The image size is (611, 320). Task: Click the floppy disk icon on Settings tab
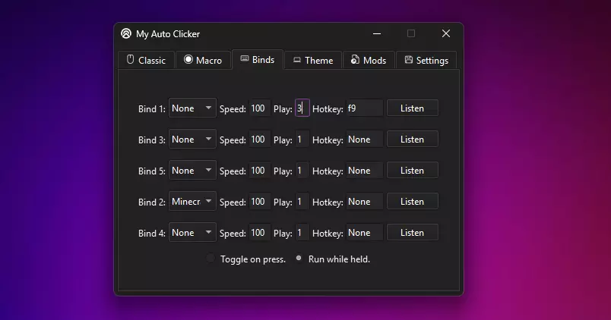click(408, 59)
